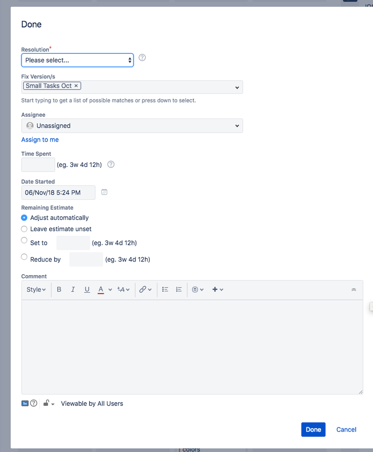373x452 pixels.
Task: Create a numbered list in the comment
Action: point(179,289)
